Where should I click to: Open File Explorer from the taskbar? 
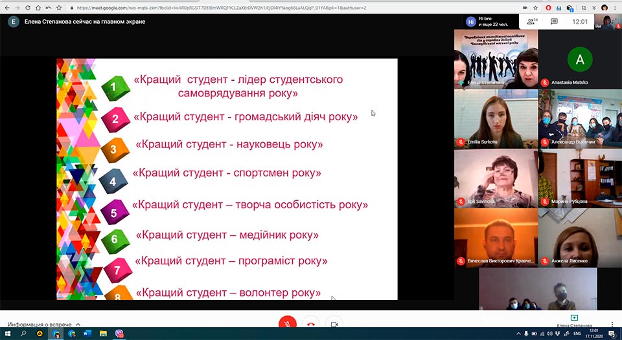103,334
